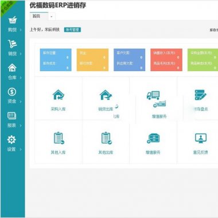218x218 pixels.
Task: Open the 仓库 warehouse icon in sidebar
Action: click(x=12, y=68)
